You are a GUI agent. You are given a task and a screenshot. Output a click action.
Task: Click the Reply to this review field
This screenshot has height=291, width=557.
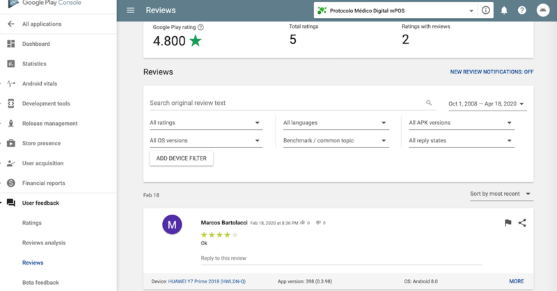(341, 258)
